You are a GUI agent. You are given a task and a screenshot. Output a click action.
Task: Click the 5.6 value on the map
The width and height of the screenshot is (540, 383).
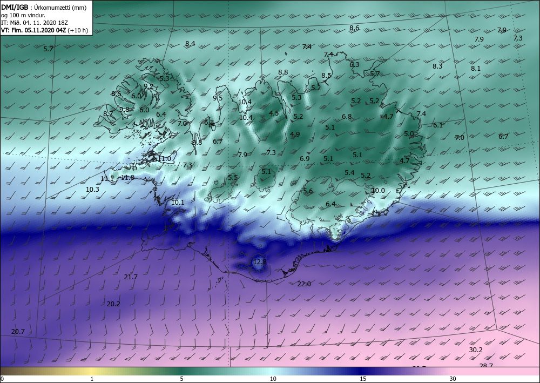coord(308,191)
